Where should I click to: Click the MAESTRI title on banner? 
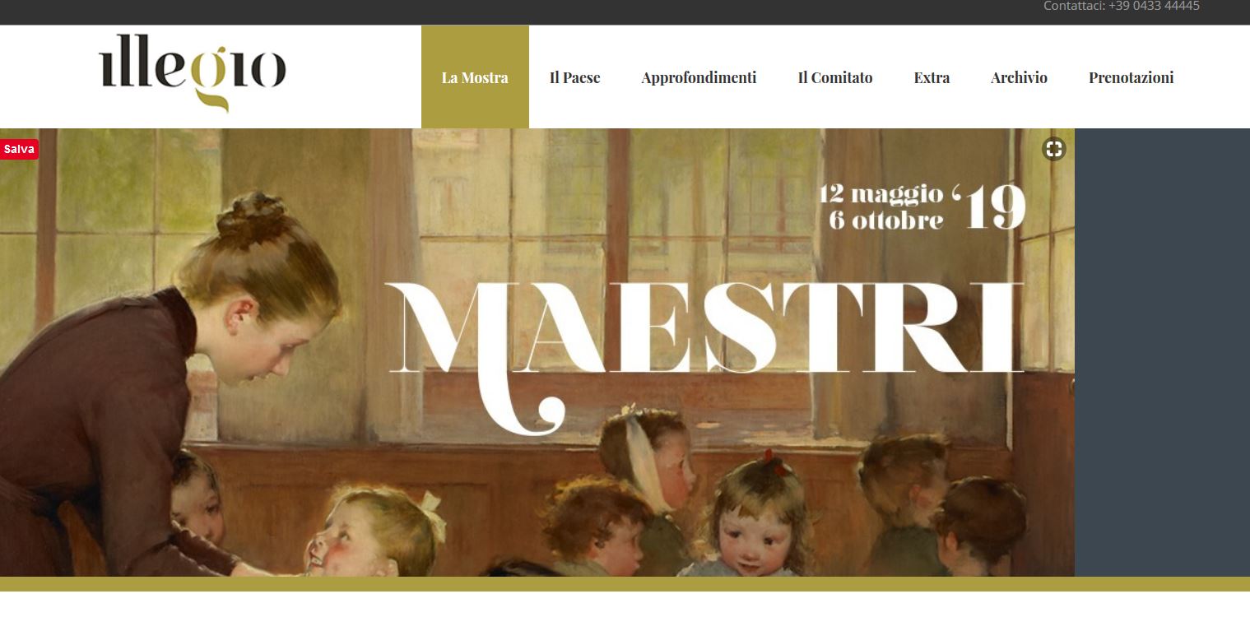point(705,346)
